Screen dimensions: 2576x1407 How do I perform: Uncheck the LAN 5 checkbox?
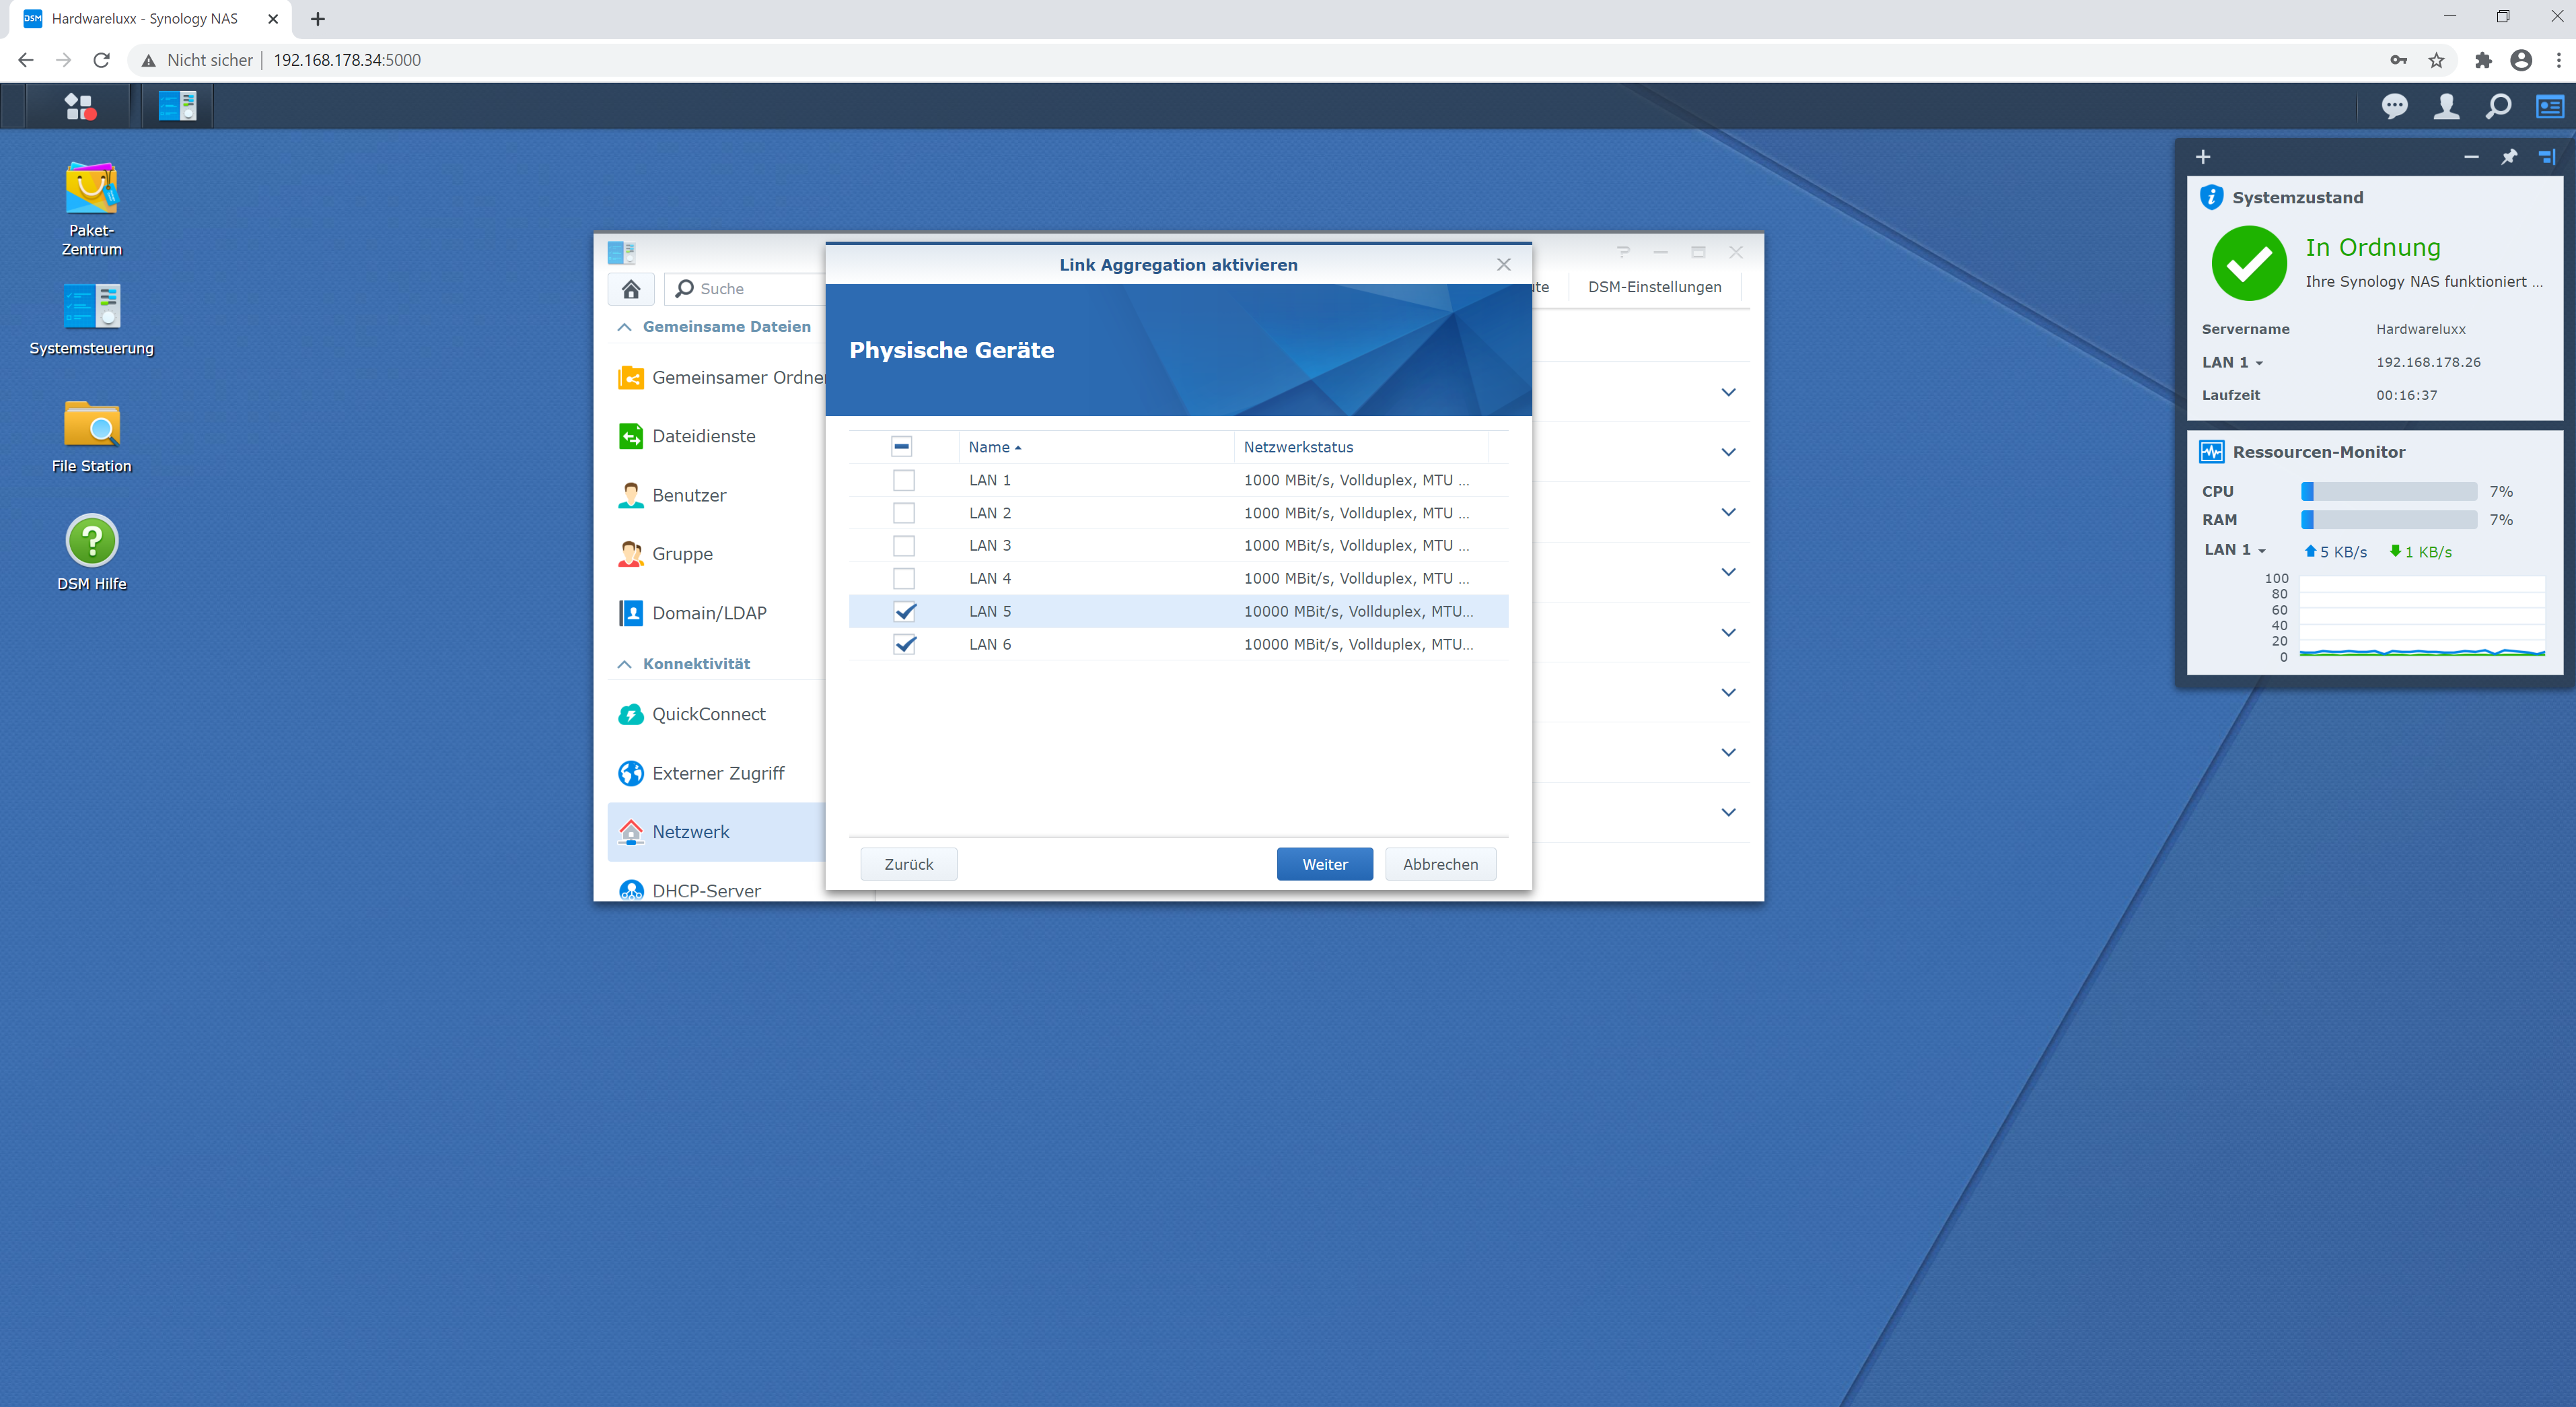(x=903, y=611)
